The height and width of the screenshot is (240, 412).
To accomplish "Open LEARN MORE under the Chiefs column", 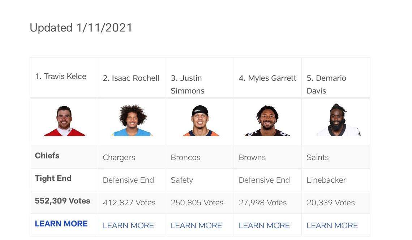I will [61, 224].
